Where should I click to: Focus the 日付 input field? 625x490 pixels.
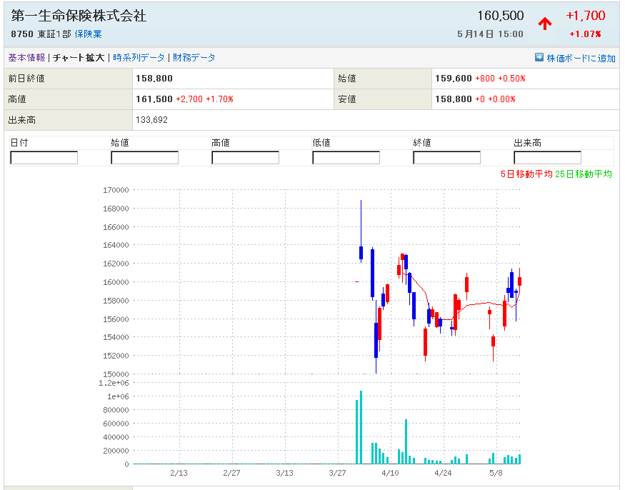point(44,158)
